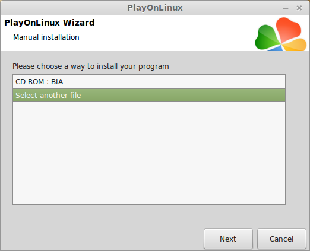
Task: Click the blue leaf of the logo
Action: [275, 48]
